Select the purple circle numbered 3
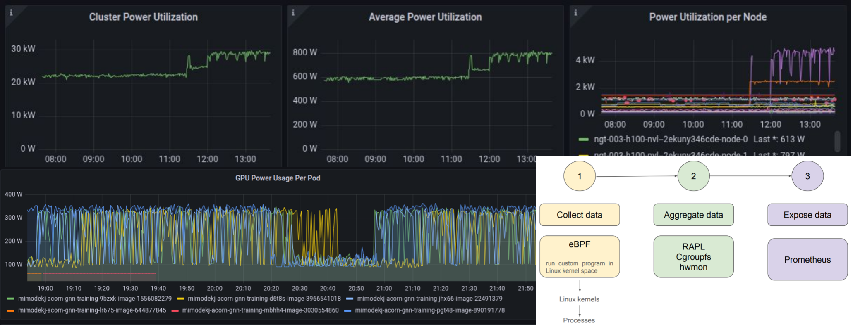The image size is (853, 327). tap(807, 176)
